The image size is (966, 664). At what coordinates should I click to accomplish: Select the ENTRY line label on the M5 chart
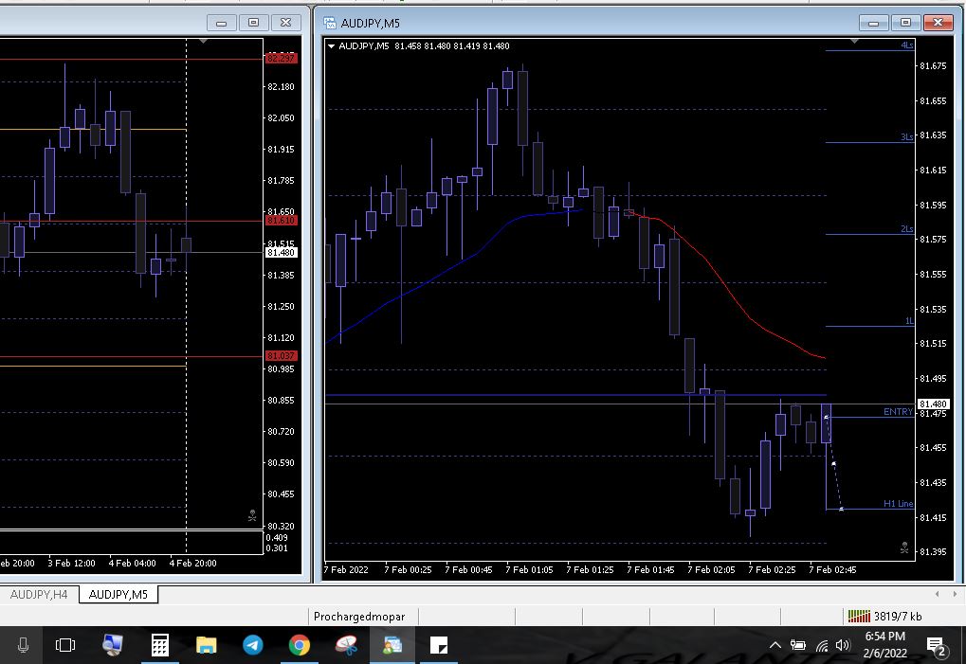click(897, 412)
